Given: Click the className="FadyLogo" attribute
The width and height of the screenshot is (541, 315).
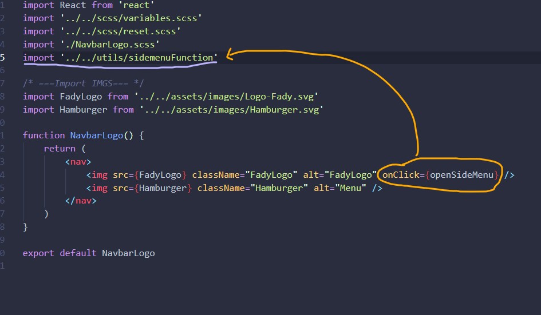Looking at the screenshot, I should coord(244,175).
